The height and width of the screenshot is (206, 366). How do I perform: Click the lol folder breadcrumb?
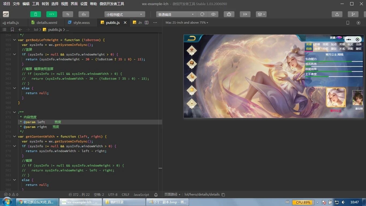pos(36,30)
